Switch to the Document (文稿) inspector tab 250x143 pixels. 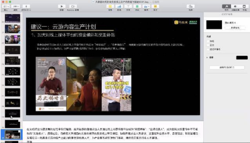244,6
